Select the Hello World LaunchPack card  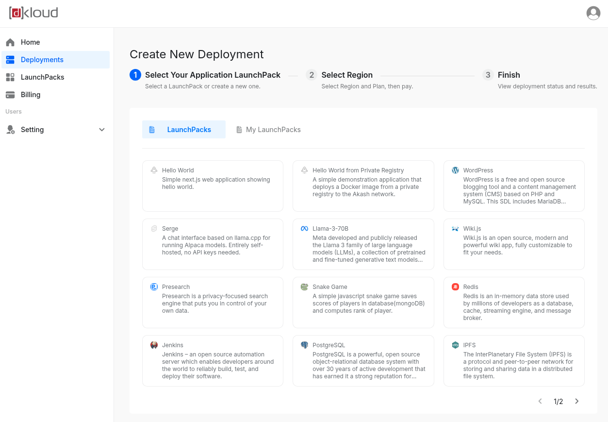pos(213,186)
